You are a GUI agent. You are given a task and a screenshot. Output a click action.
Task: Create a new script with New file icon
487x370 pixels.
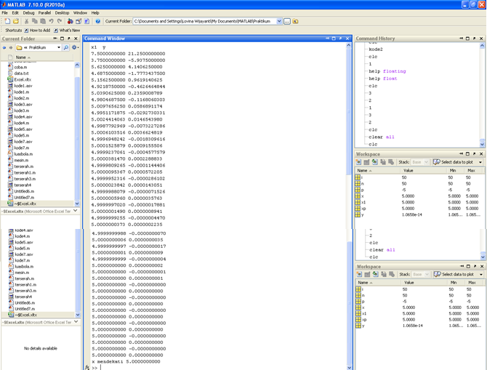7,21
